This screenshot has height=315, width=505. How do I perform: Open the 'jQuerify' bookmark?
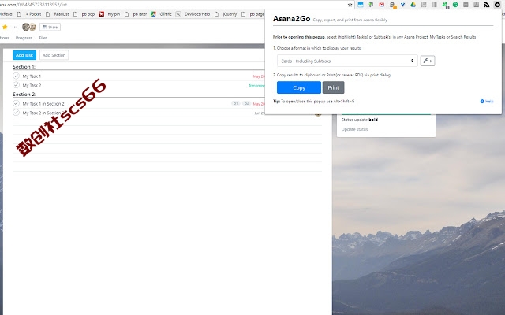click(226, 14)
